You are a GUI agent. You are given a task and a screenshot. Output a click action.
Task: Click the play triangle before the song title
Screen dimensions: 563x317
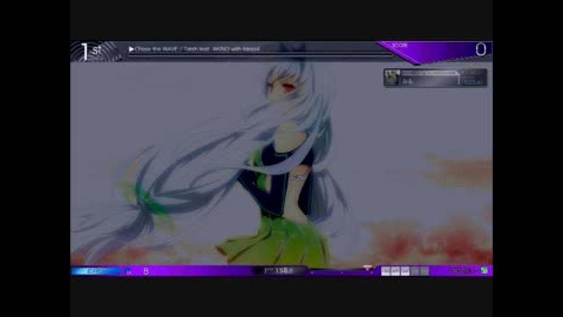(x=131, y=49)
